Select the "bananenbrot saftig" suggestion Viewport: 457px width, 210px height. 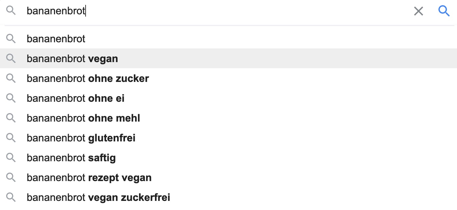click(228, 158)
